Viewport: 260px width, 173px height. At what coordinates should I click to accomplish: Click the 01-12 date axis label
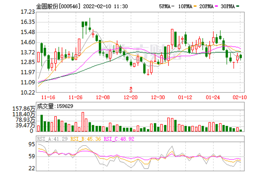coord(185,98)
